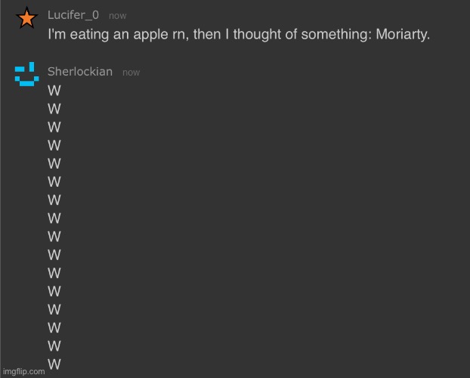Select the Sherlockian username
The width and height of the screenshot is (470, 378).
pyautogui.click(x=80, y=72)
